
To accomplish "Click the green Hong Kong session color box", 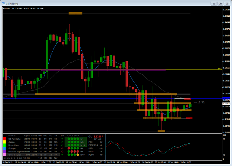I will point(4,145).
